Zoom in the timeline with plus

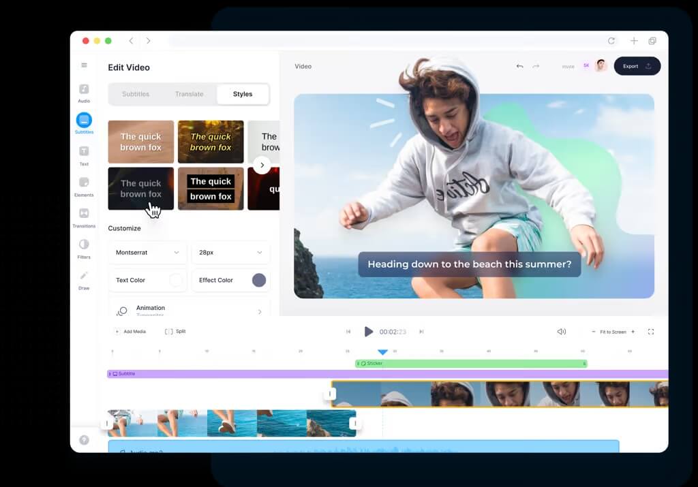(x=633, y=331)
